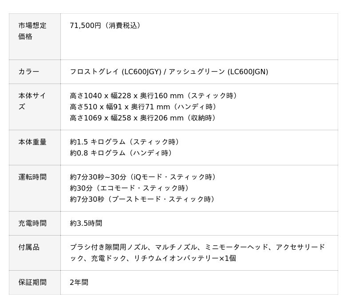Click the 2年間 warranty value
The image size is (355, 308).
[x=79, y=282]
